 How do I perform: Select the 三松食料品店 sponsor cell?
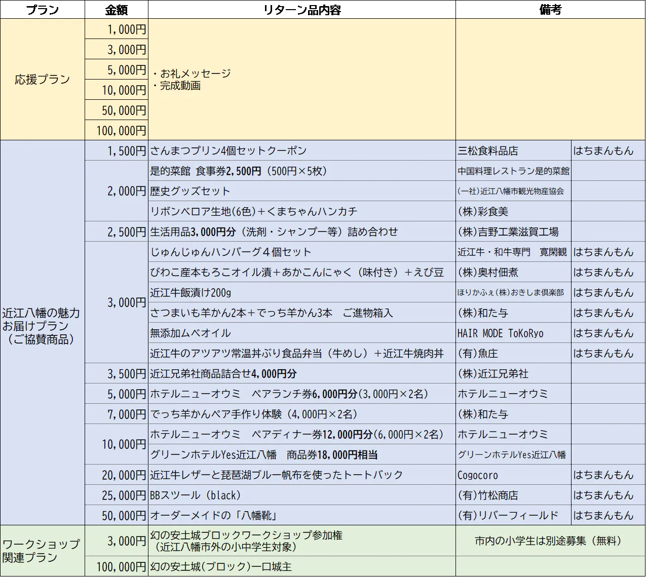coord(513,150)
